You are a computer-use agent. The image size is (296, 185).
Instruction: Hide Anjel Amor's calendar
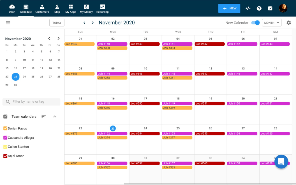5,156
